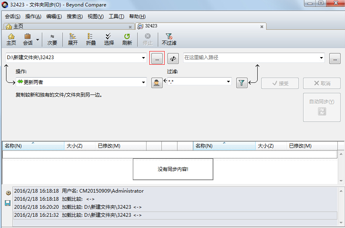Close the 主页 tab
Screen dimensions: 345x228
pyautogui.click(x=130, y=27)
